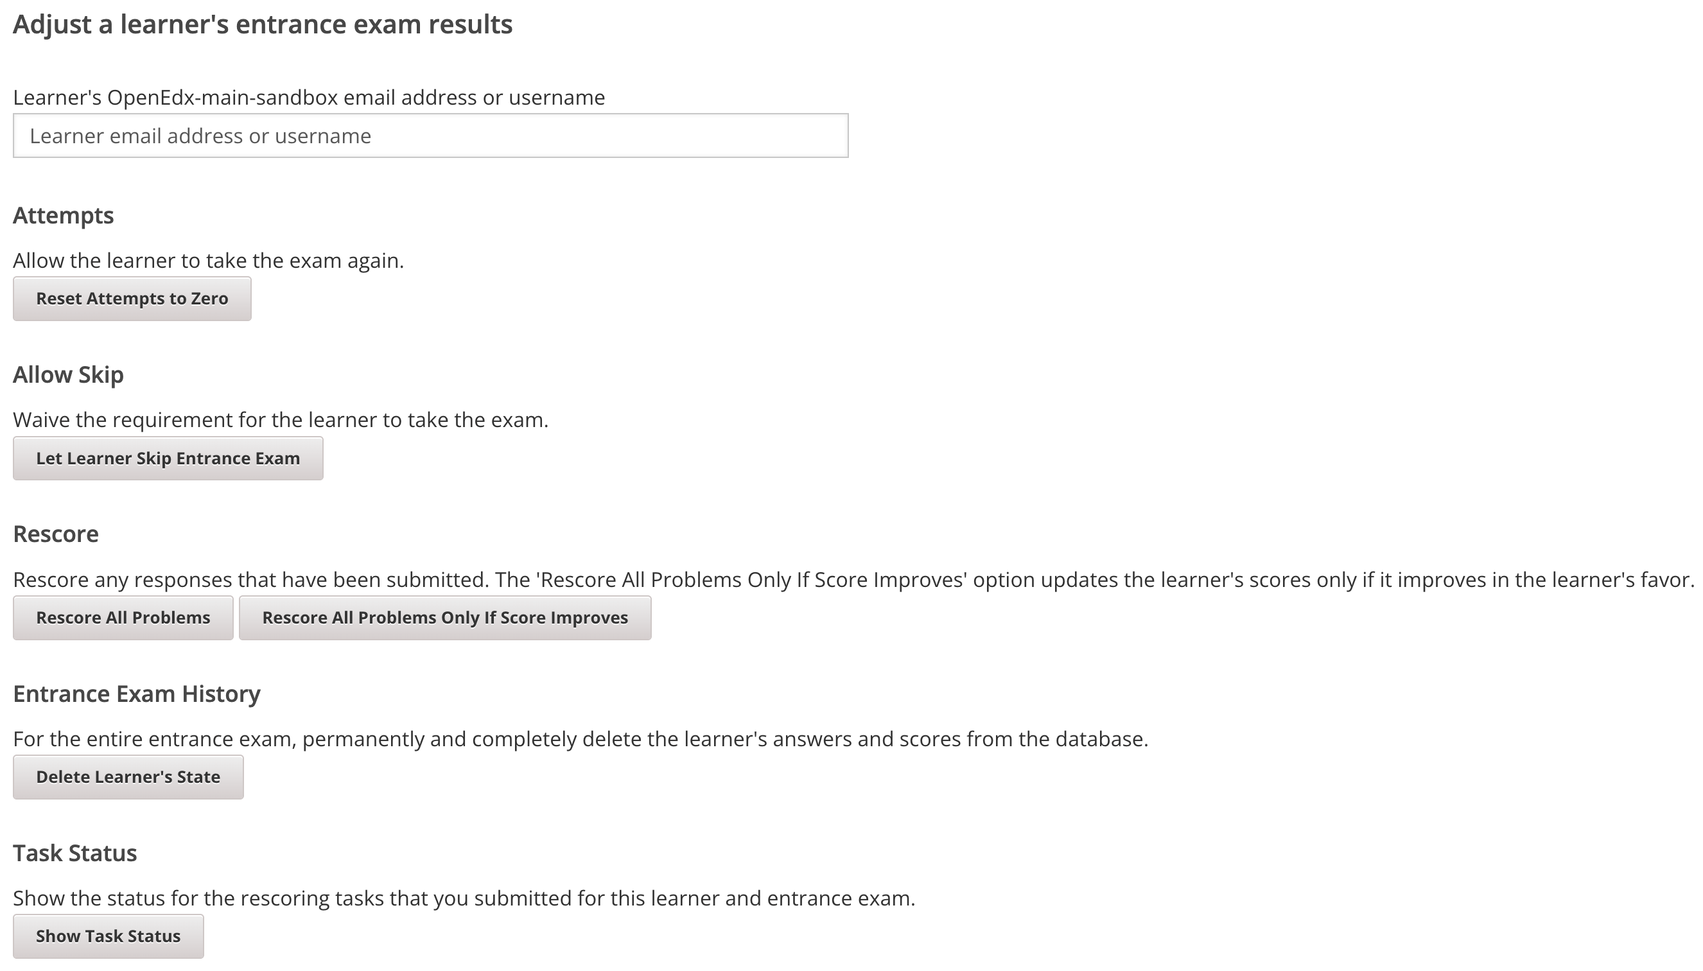This screenshot has height=971, width=1703.
Task: Click the Delete Learner's State button
Action: click(128, 776)
